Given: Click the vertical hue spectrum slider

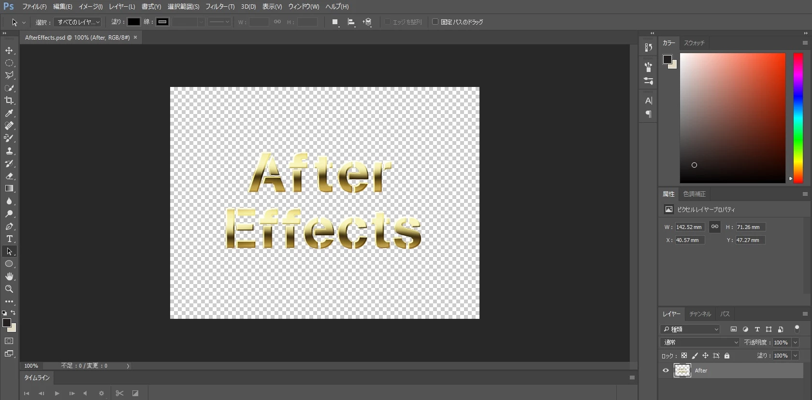Looking at the screenshot, I should point(798,118).
